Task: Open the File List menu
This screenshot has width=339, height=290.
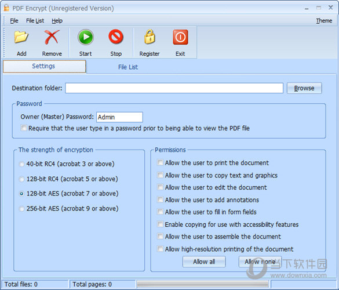Action: (x=35, y=21)
